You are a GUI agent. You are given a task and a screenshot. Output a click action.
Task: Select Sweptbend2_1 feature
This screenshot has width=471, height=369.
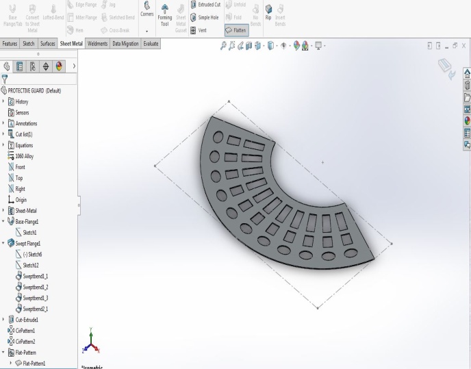coord(32,309)
